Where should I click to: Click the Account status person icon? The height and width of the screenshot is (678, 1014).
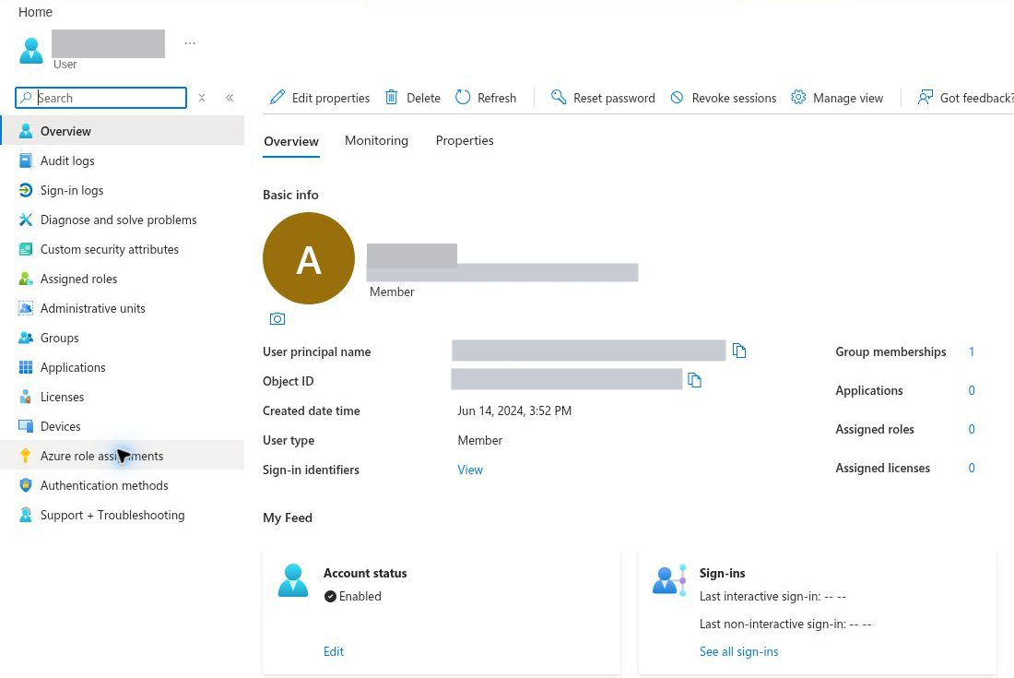[x=293, y=580]
